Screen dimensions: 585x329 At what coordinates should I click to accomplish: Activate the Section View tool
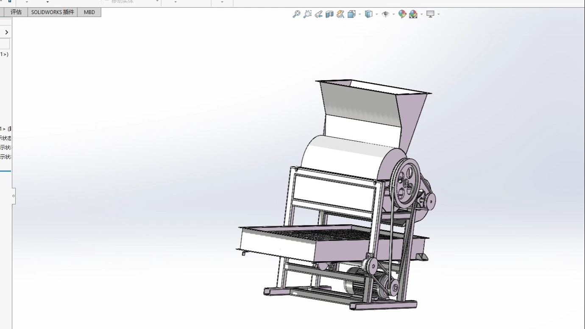329,14
